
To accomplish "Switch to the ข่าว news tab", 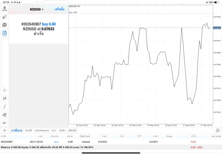I will tap(54, 130).
